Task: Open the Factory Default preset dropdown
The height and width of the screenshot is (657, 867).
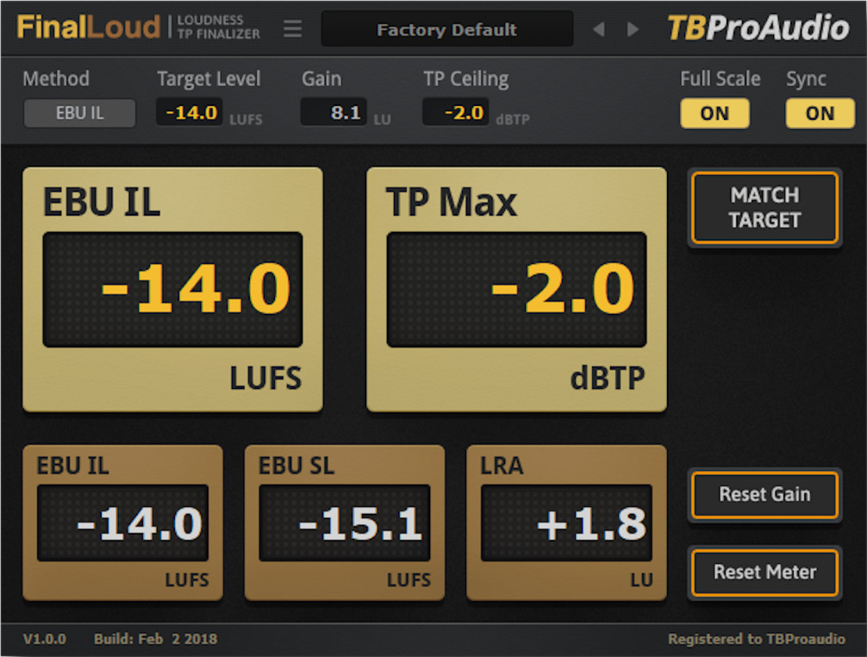Action: click(447, 28)
